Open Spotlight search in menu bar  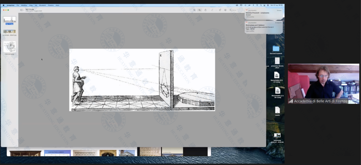pyautogui.click(x=261, y=5)
